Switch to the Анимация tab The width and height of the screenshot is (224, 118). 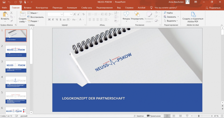(x=72, y=8)
